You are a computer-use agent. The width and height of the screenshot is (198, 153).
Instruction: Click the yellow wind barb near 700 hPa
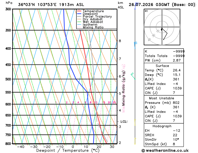[x=135, y=122]
